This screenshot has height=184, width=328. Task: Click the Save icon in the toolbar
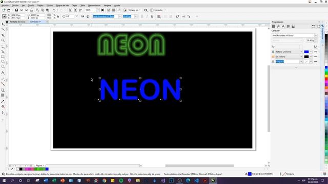[x=16, y=10]
